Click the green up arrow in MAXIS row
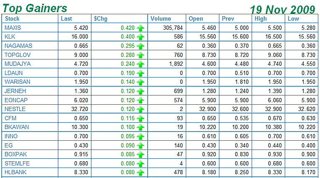Screen dimensions: 320x178 click(140, 28)
